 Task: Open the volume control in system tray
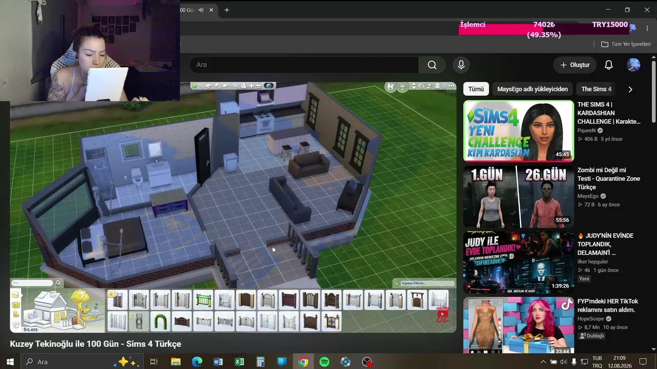click(x=563, y=362)
